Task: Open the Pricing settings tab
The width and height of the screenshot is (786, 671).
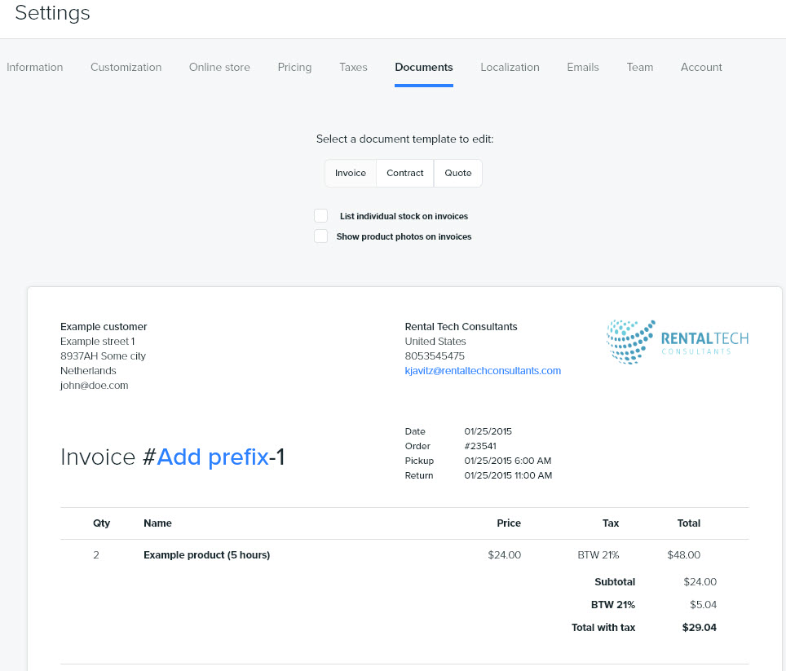Action: (x=295, y=67)
